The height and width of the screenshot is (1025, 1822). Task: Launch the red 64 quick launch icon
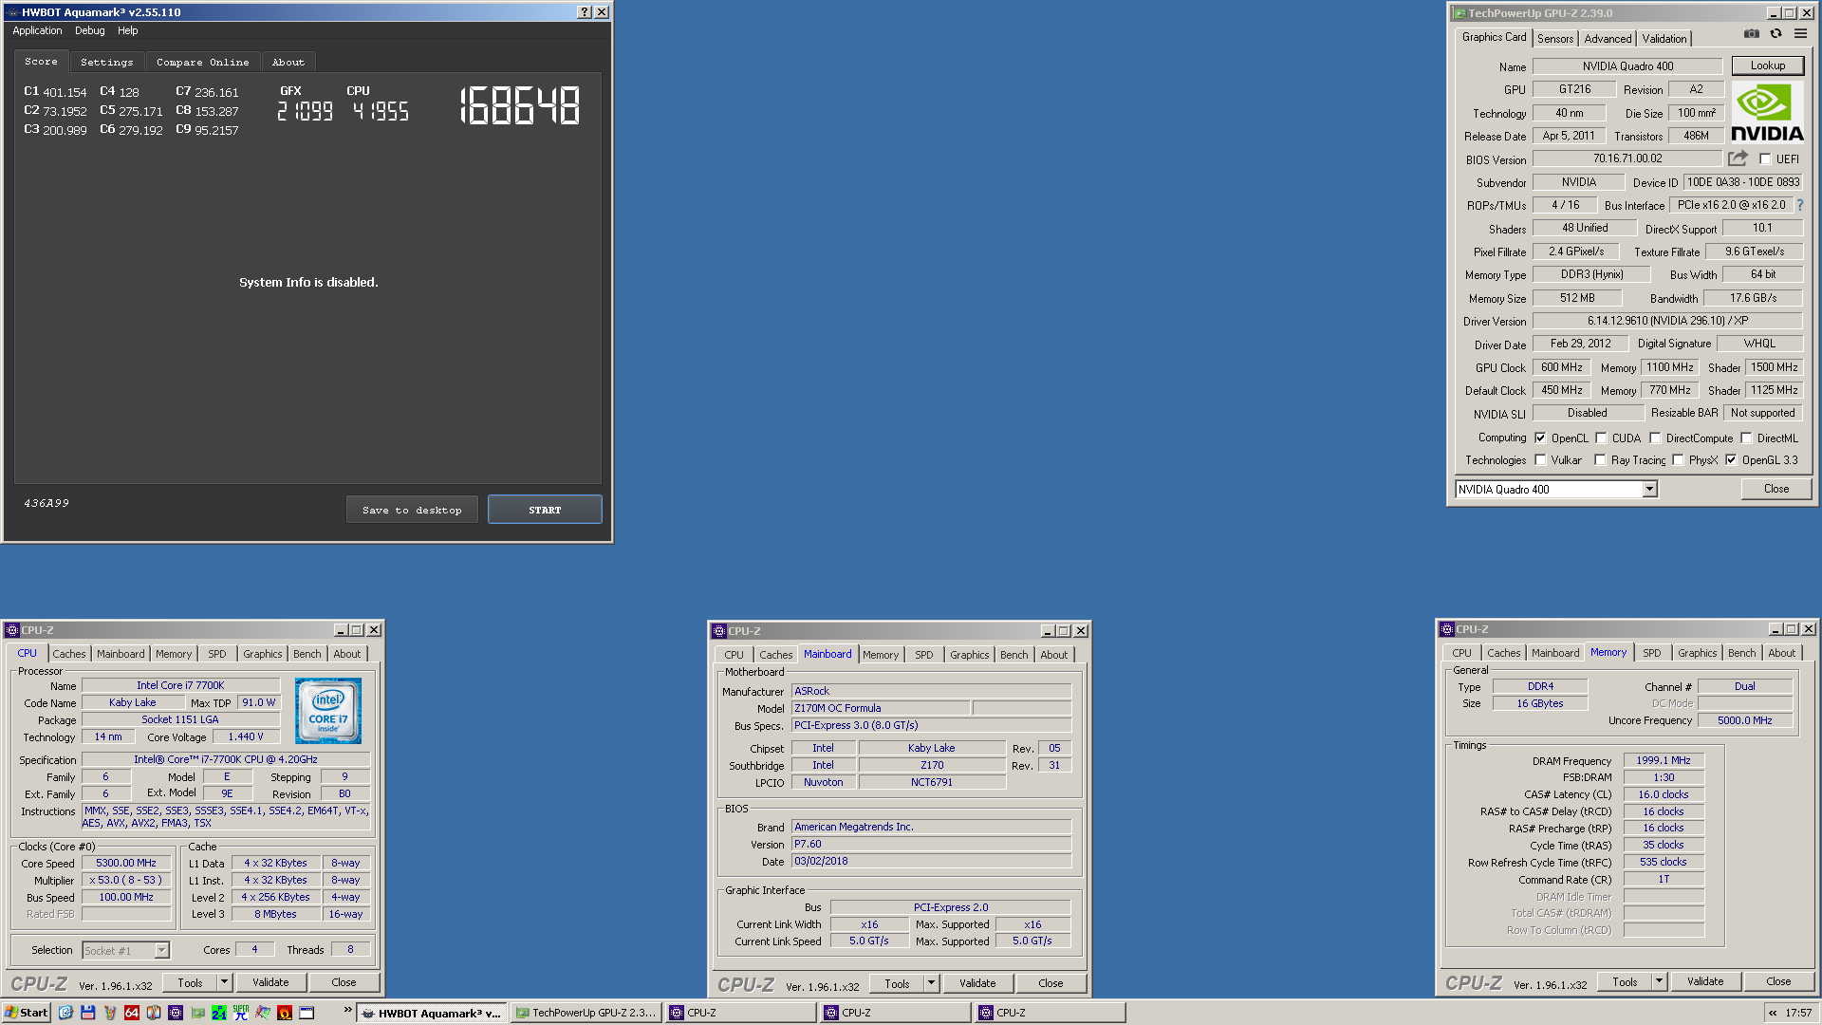click(x=132, y=1013)
